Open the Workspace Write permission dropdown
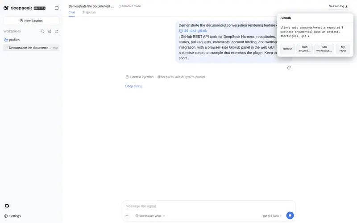 point(150,216)
